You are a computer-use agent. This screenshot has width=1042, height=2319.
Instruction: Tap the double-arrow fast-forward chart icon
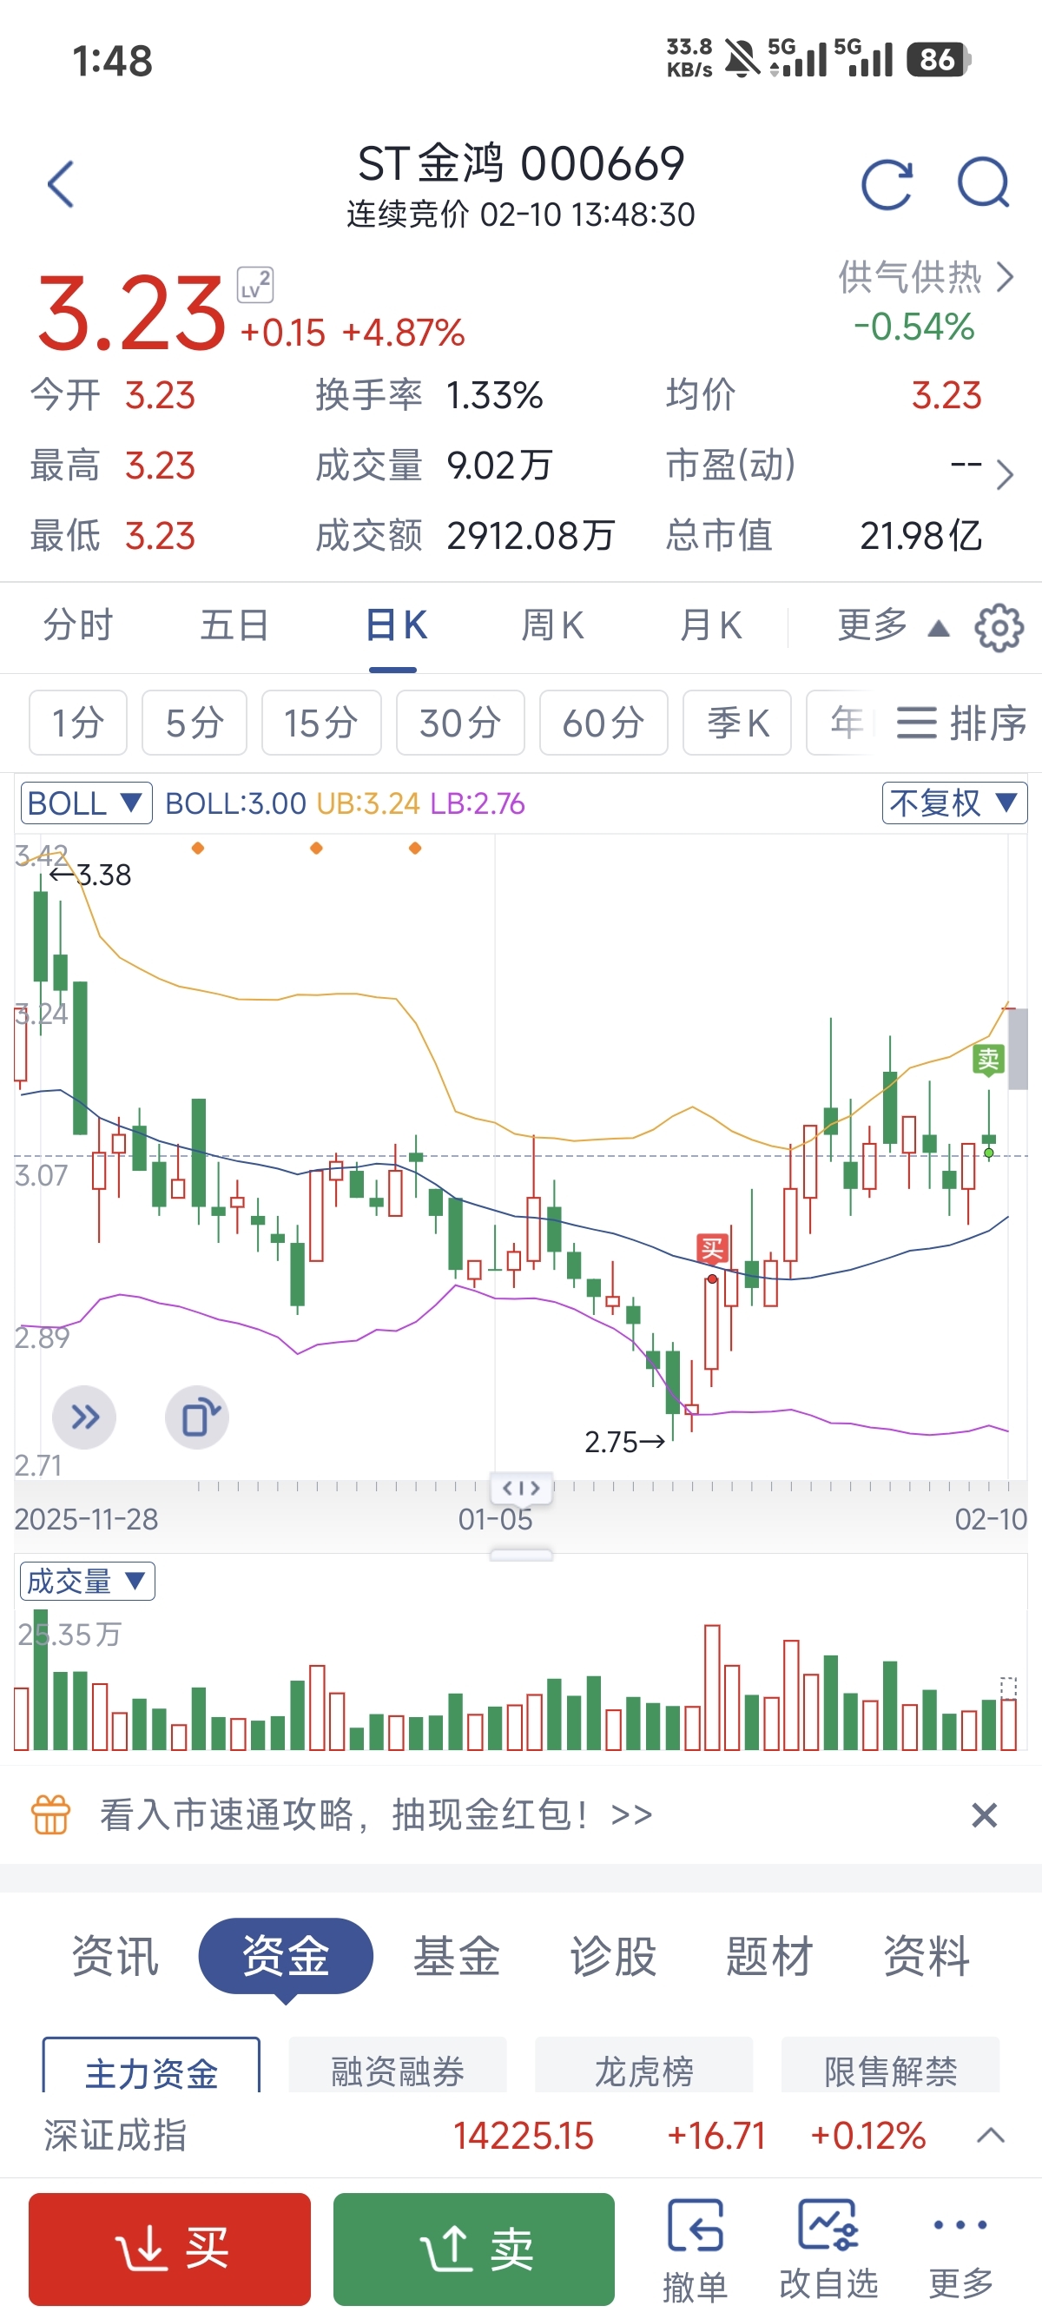[84, 1417]
